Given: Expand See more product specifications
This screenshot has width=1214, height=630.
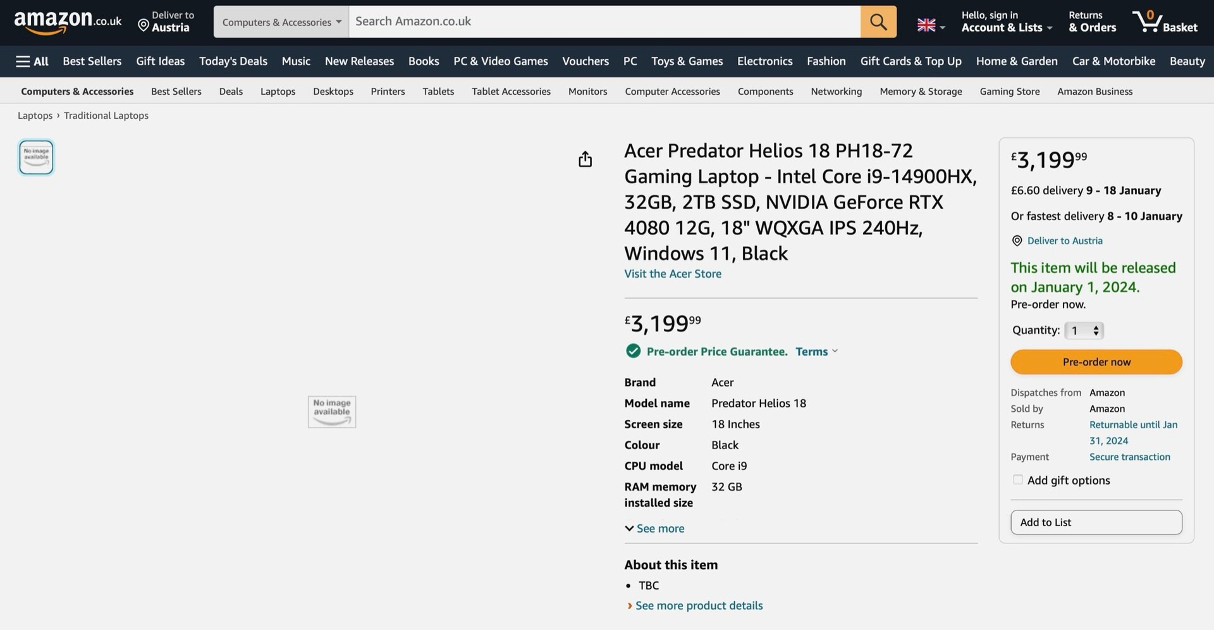Looking at the screenshot, I should (x=654, y=528).
